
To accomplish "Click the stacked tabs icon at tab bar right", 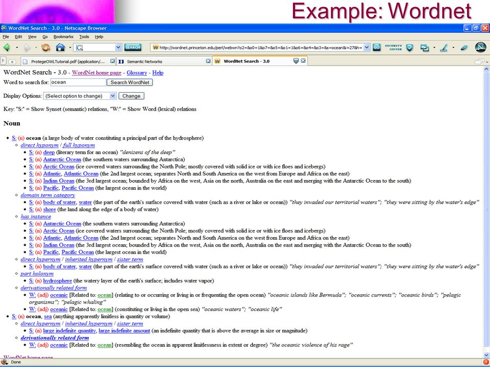I will 479,62.
